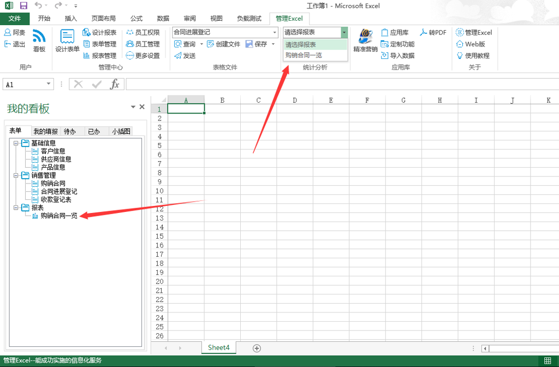The height and width of the screenshot is (367, 559).
Task: Click 退出 to log out
Action: (x=15, y=44)
